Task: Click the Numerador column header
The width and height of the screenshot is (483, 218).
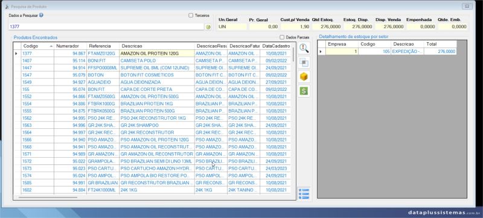Action: tap(70, 46)
